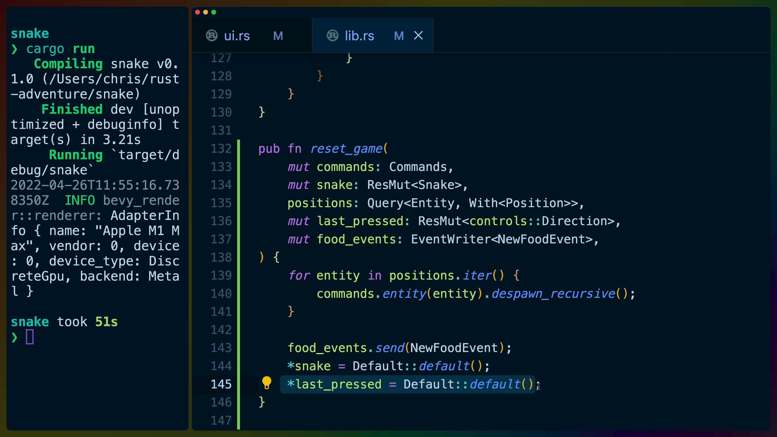Screen dimensions: 777x437
Task: Click the yellow minimize window dot
Action: coord(205,12)
